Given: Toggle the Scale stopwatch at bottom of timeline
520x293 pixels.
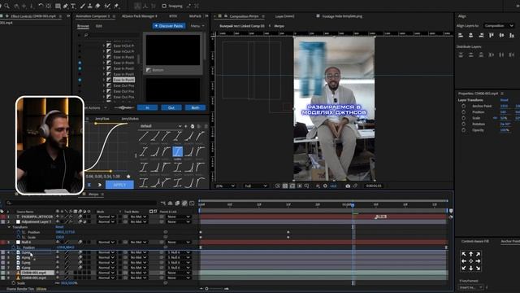Looking at the screenshot, I should pos(14,283).
